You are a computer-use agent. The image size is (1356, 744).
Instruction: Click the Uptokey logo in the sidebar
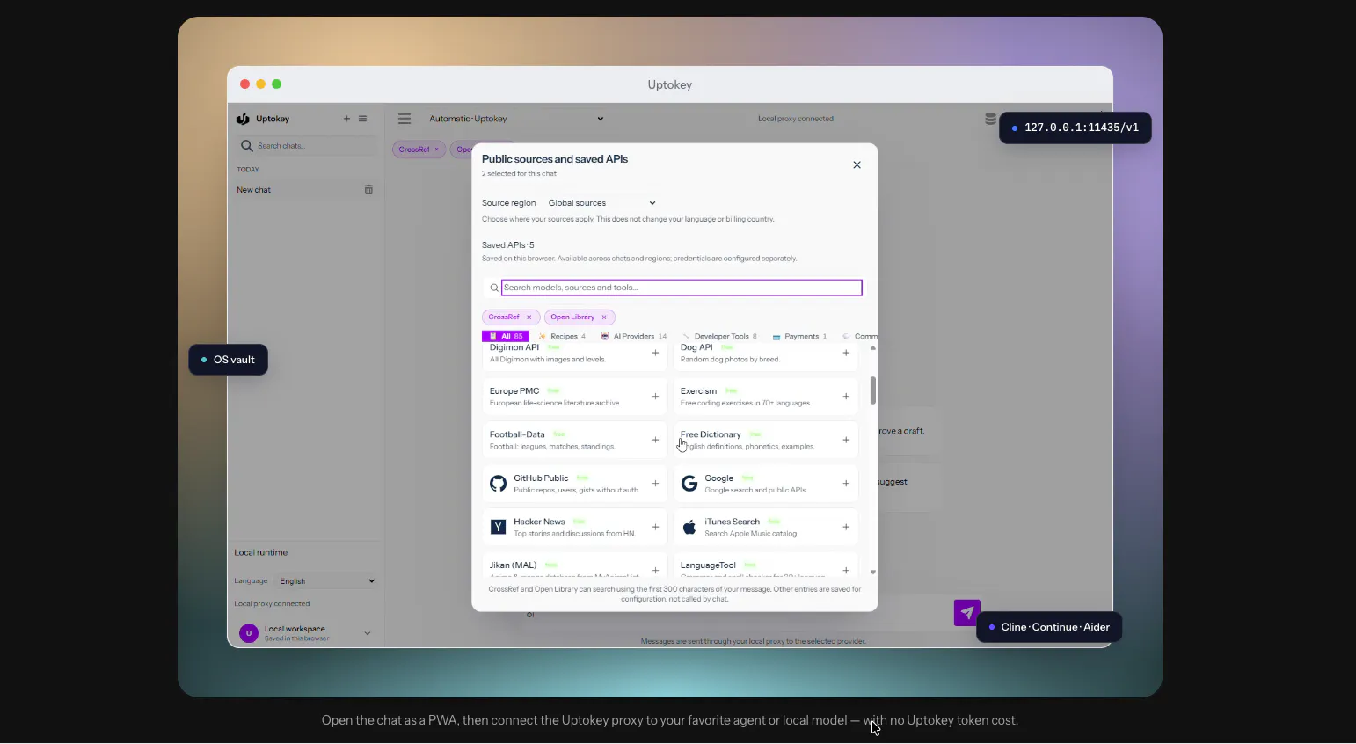(x=243, y=119)
